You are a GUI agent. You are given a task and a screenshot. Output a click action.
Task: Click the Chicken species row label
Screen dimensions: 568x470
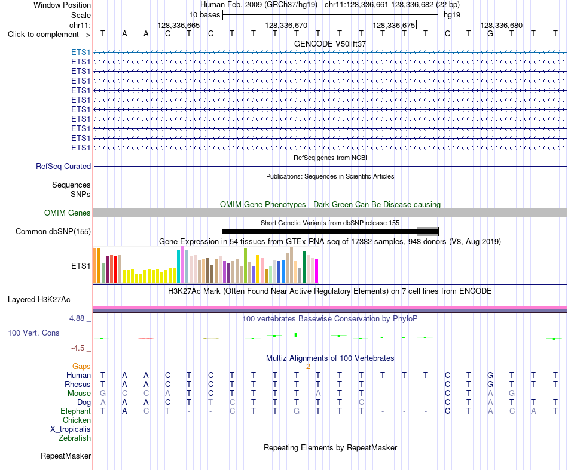77,420
